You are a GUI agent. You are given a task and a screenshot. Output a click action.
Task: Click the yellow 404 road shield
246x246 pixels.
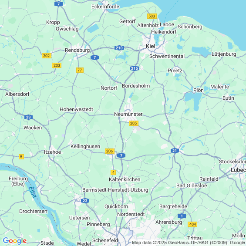coord(192,224)
